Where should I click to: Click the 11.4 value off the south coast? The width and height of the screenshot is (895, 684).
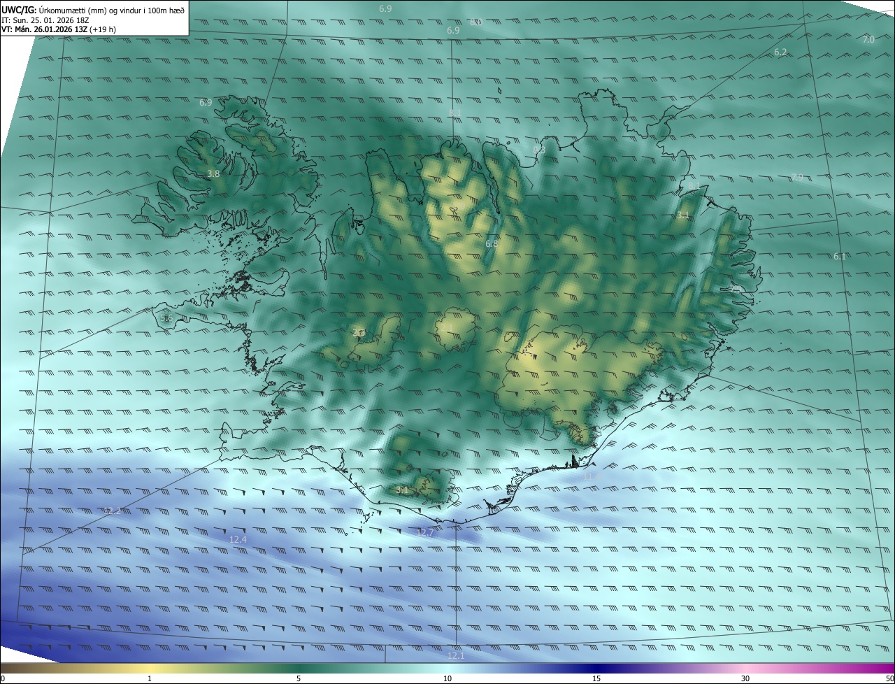[x=592, y=477]
